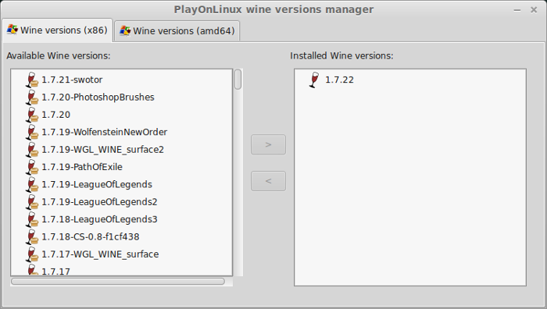Click wine icon beside 1.7.21-swotor
Image resolution: width=547 pixels, height=309 pixels.
tap(32, 80)
